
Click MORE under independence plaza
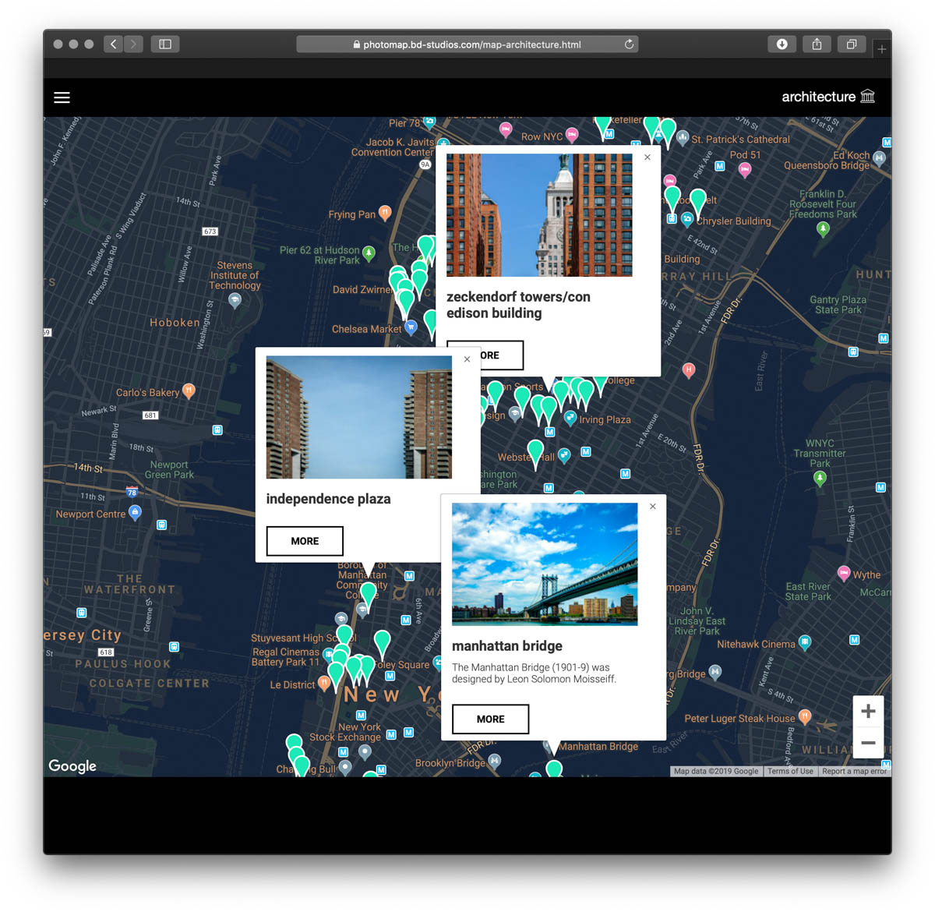(305, 541)
